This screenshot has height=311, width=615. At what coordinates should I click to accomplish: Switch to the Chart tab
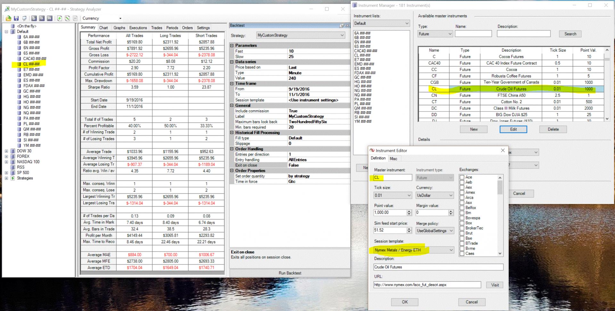tap(103, 28)
